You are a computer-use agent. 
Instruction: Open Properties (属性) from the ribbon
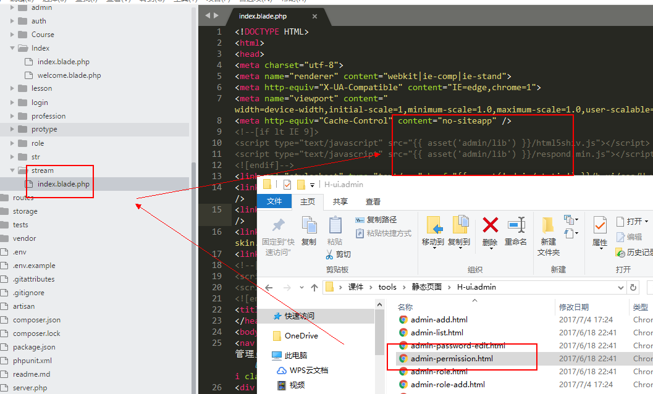[599, 226]
